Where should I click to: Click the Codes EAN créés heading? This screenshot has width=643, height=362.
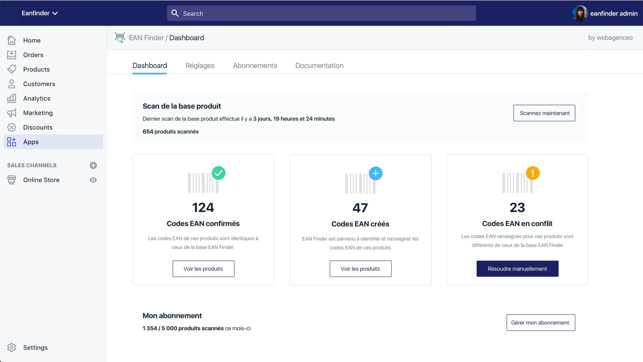(x=360, y=224)
